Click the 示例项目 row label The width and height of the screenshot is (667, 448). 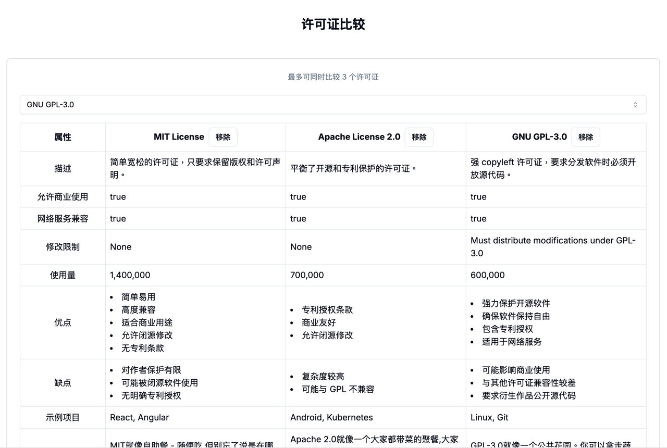63,418
